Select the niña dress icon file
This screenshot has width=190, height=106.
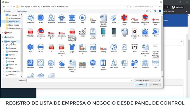(x=124, y=48)
